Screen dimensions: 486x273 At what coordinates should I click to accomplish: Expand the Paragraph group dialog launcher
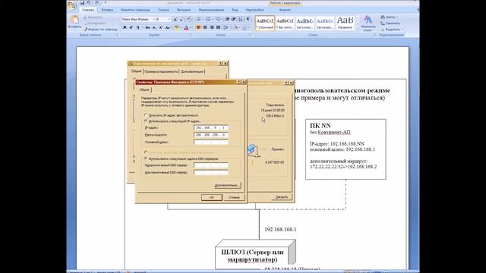tap(250, 35)
